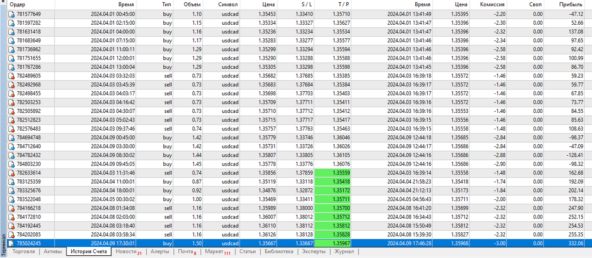Click the order icon for 781767286

[12, 67]
